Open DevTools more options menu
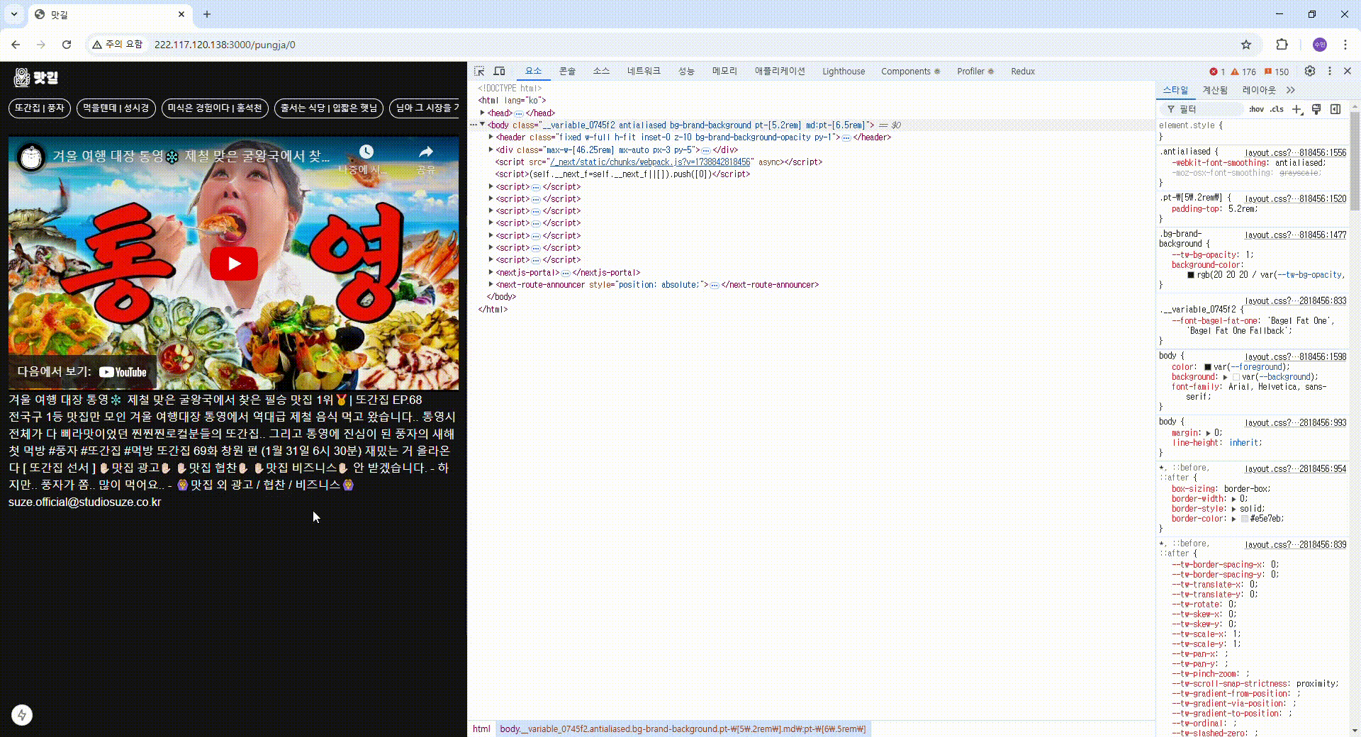 click(x=1330, y=71)
